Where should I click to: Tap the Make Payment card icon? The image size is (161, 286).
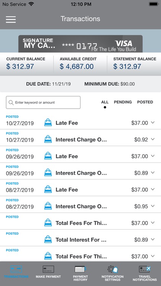pos(48,269)
